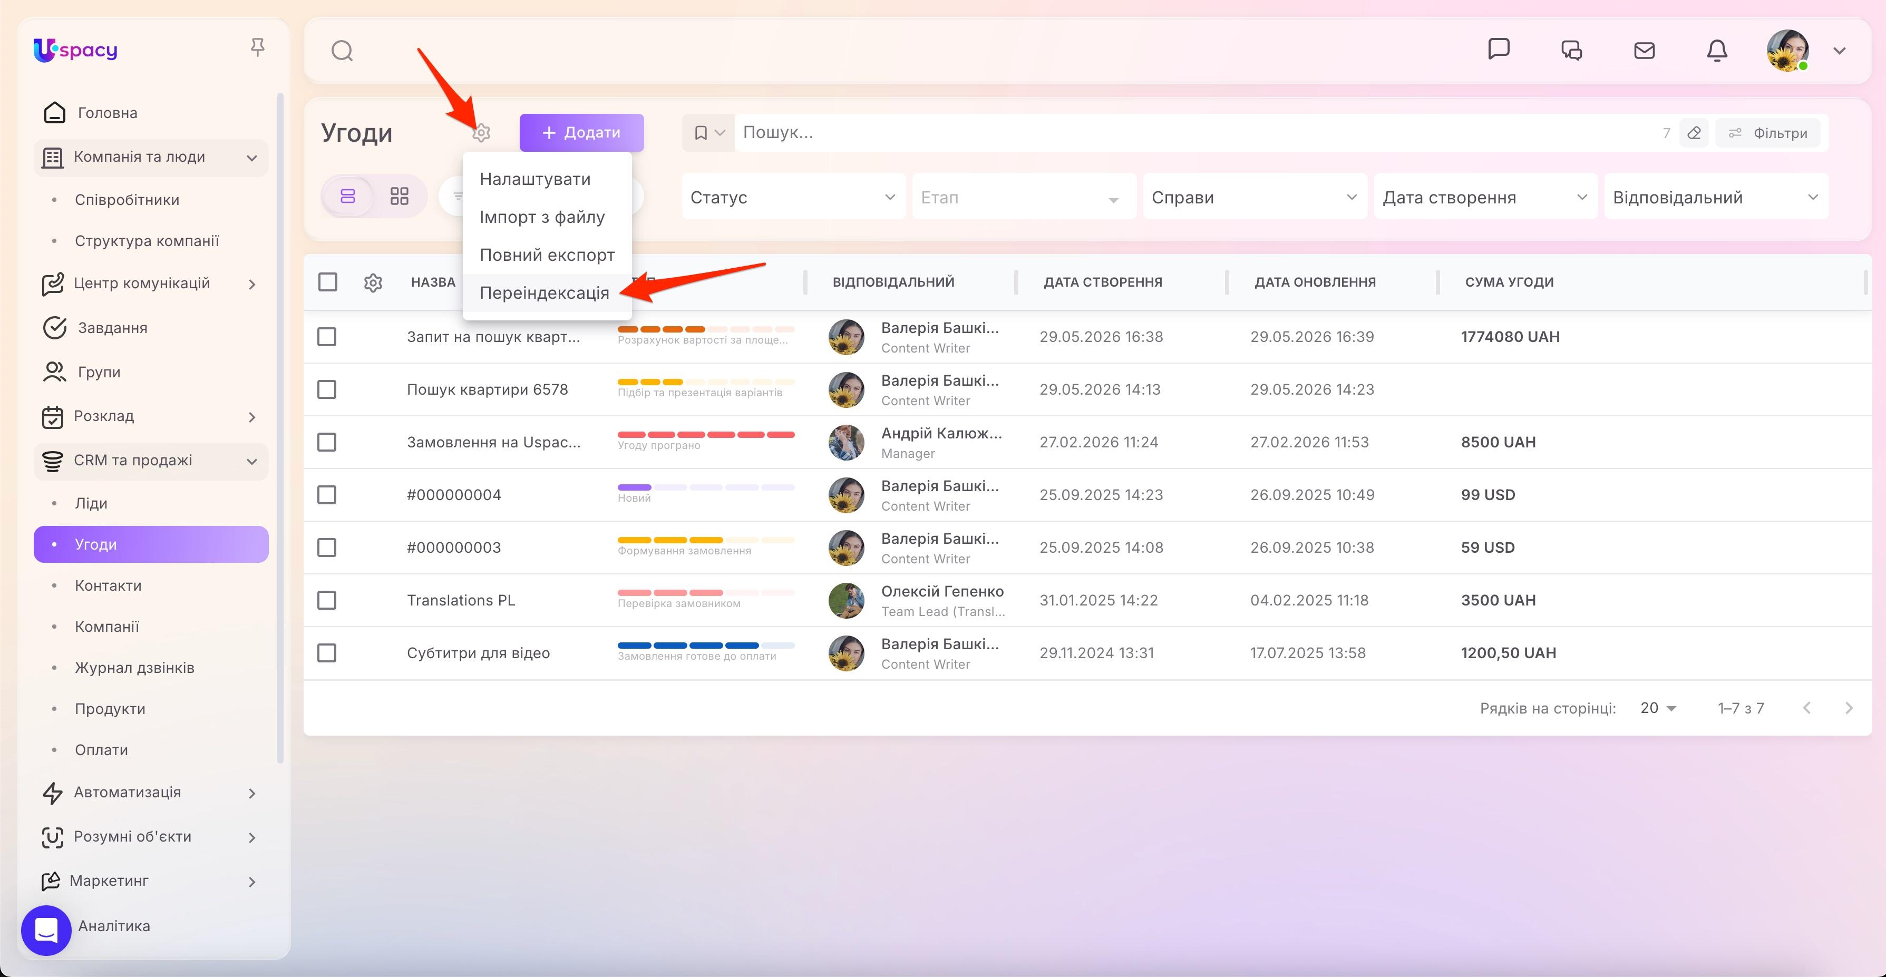The width and height of the screenshot is (1886, 977).
Task: Click the table columns settings gear
Action: click(x=373, y=282)
